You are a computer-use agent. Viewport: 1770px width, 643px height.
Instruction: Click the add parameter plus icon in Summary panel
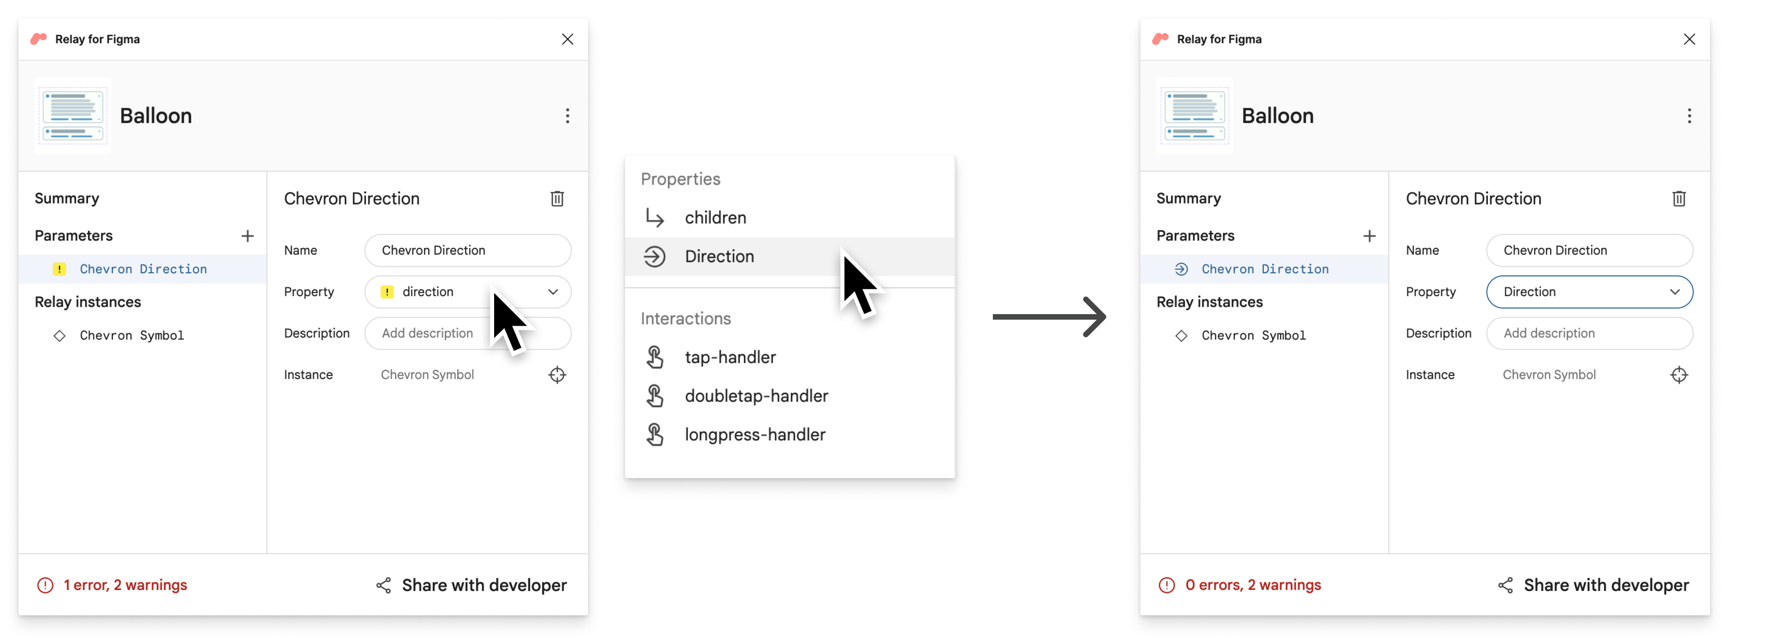tap(246, 234)
